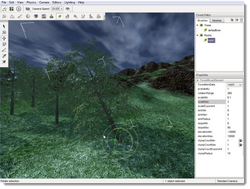Select the Terrain Editor mountain icon
Viewport: 250px width, 189px height.
[x=12, y=16]
